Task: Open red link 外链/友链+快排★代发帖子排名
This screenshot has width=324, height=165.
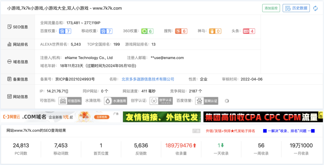Action: [230, 131]
